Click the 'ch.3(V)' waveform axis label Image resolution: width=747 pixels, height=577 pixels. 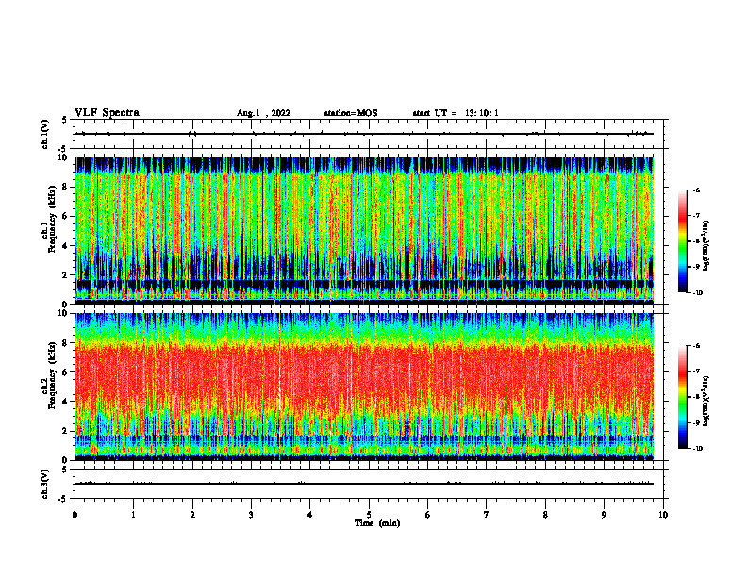(x=44, y=484)
